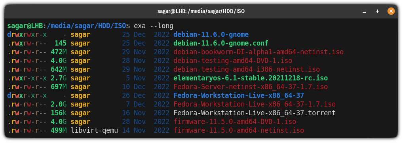Click permissions drwxr-xr-x of Fedora-Workstation-Live-x86_64-37 directory

click(x=27, y=95)
